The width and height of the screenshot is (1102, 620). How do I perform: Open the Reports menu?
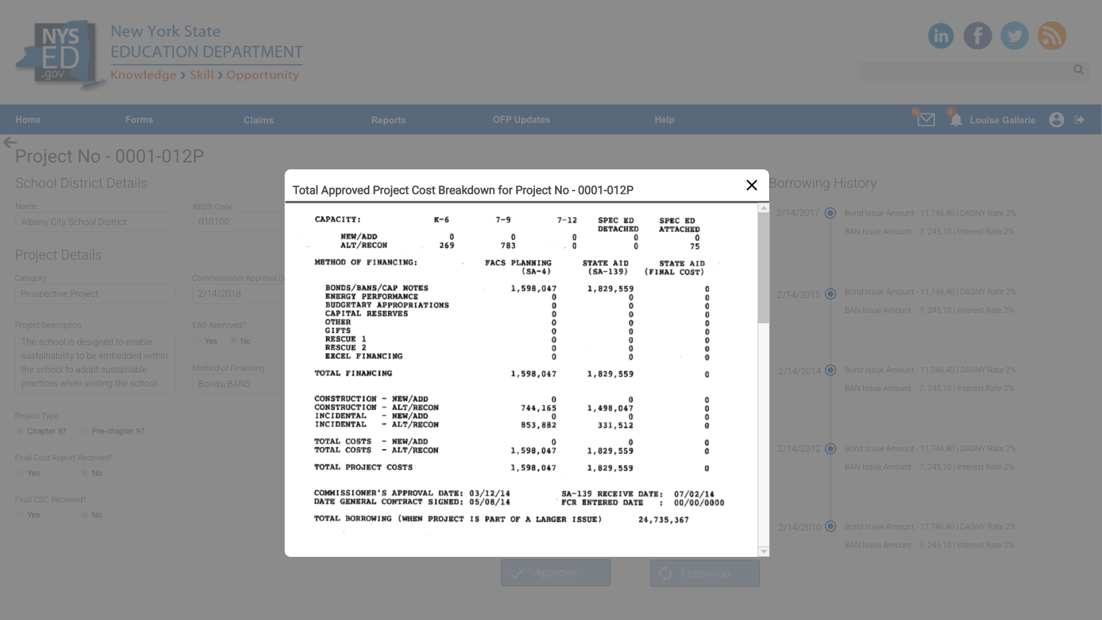pos(388,120)
